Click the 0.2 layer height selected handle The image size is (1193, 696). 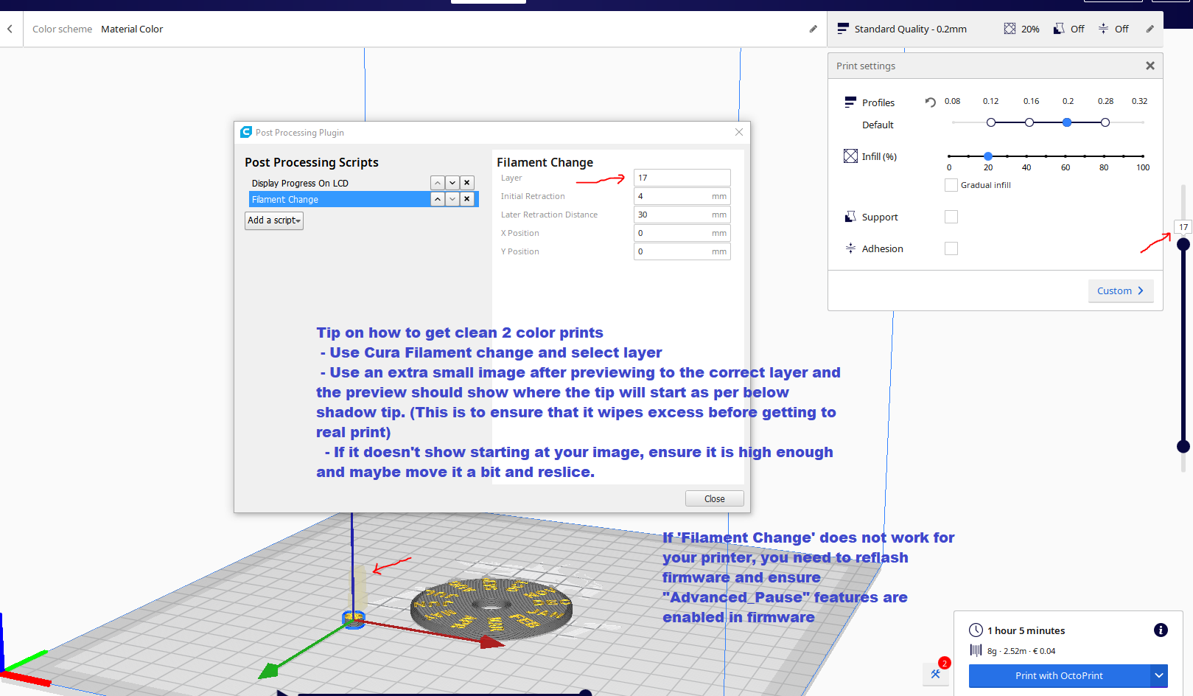pyautogui.click(x=1067, y=122)
